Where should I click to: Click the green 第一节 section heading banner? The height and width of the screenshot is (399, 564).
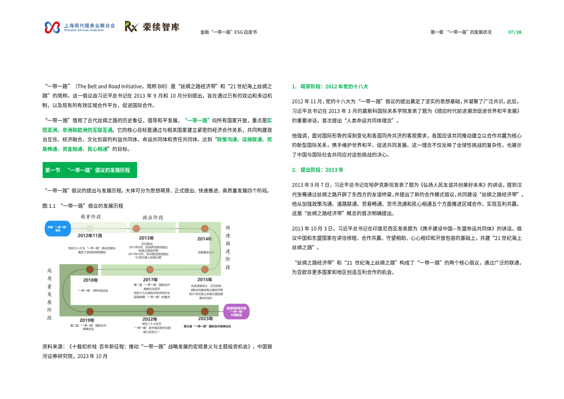coord(90,170)
